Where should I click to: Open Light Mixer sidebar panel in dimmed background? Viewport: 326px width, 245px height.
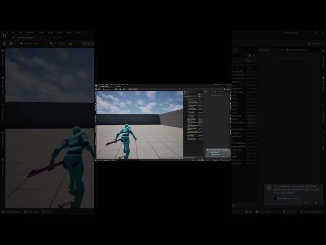click(x=3, y=139)
